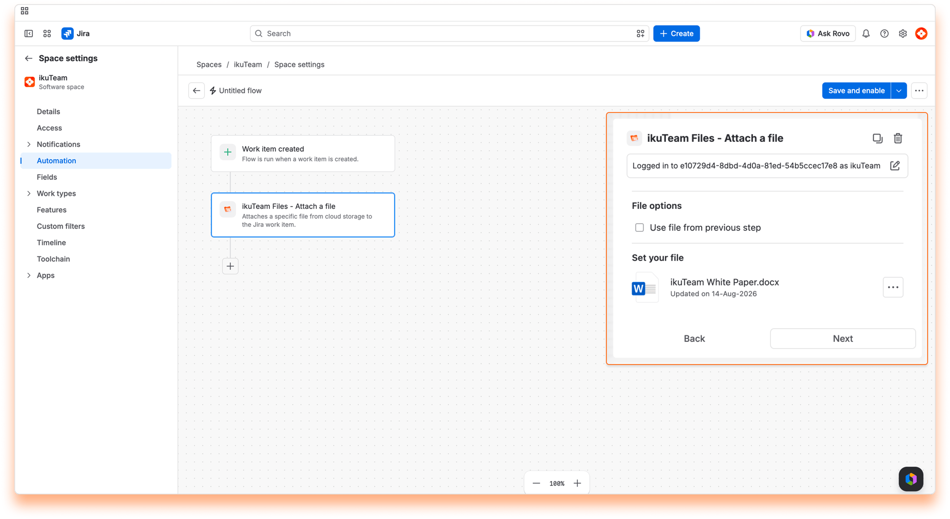Screen dimensions: 950x519
Task: Open the notifications bell
Action: [x=866, y=33]
